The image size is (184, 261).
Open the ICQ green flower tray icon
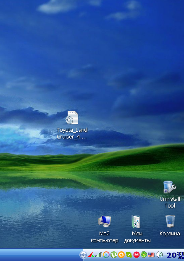[x=144, y=255]
